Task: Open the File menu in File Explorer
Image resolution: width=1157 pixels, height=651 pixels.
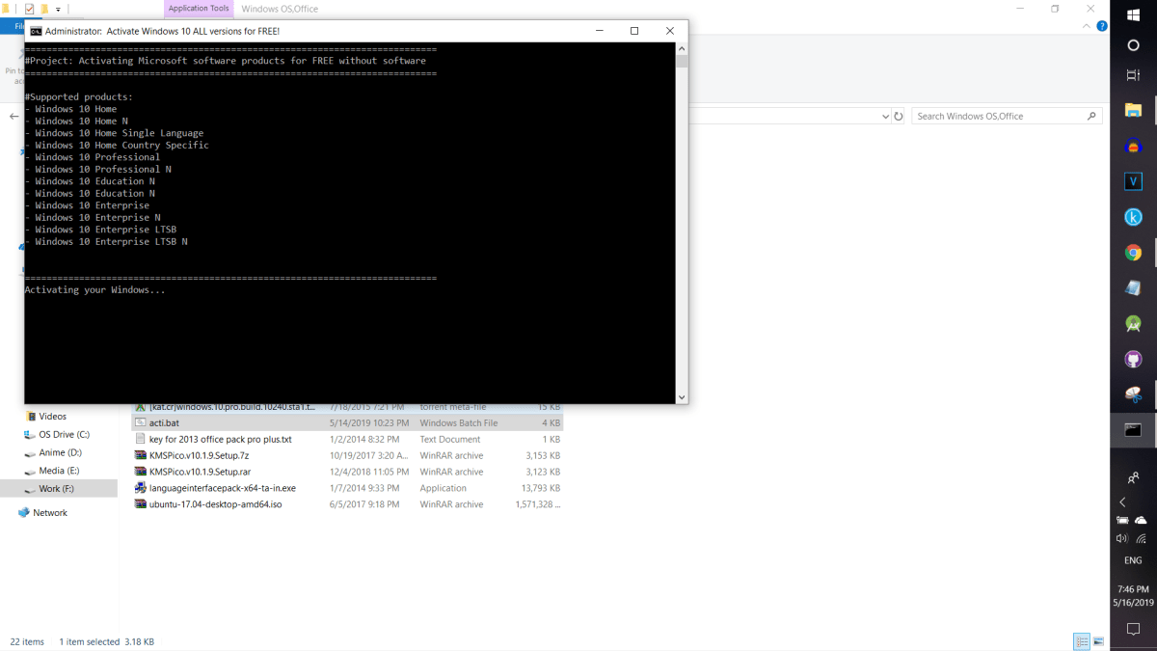Action: point(17,26)
